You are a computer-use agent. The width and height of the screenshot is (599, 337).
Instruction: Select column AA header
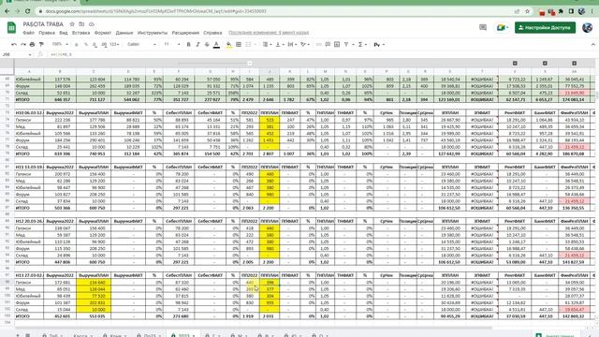pos(574,71)
